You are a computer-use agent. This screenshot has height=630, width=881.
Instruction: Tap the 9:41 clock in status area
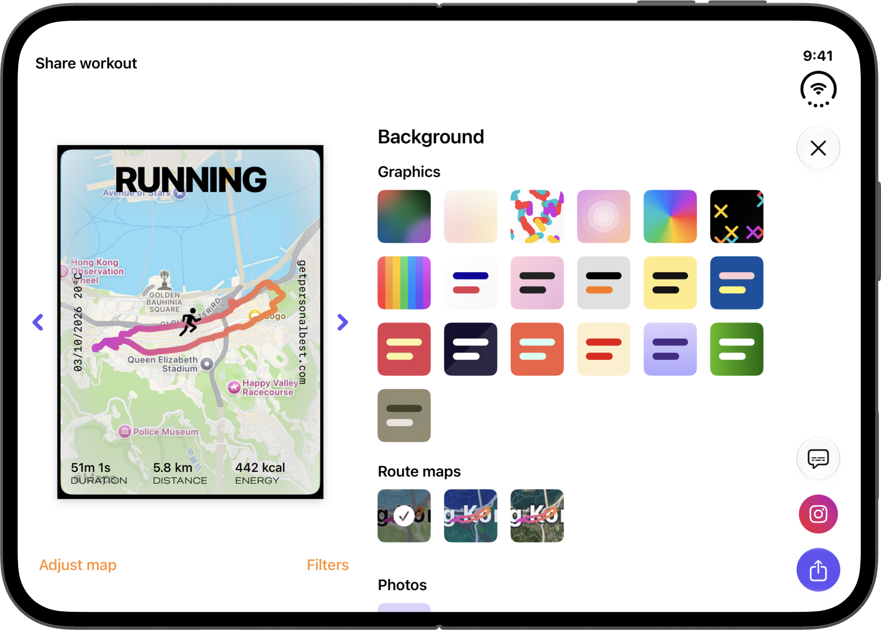[818, 55]
